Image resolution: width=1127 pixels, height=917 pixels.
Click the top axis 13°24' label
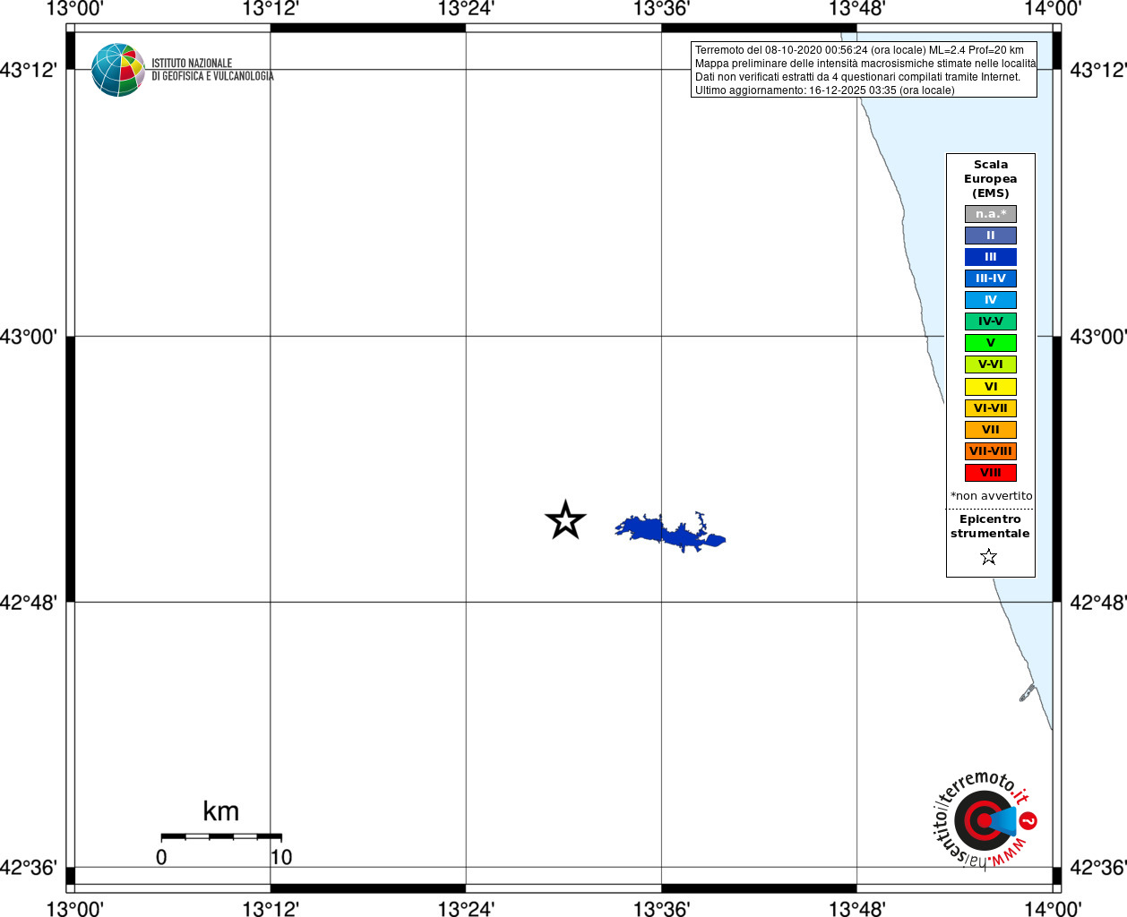tap(466, 9)
